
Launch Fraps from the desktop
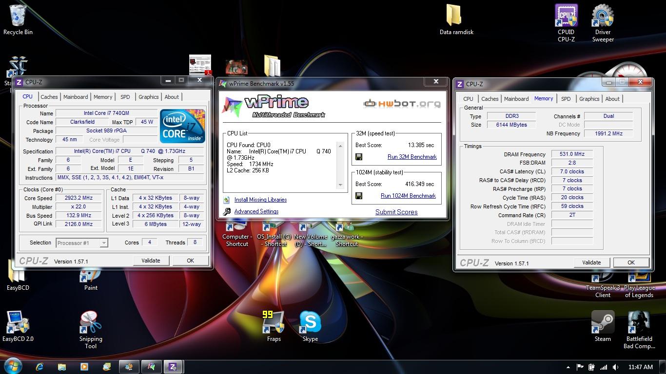pos(274,326)
